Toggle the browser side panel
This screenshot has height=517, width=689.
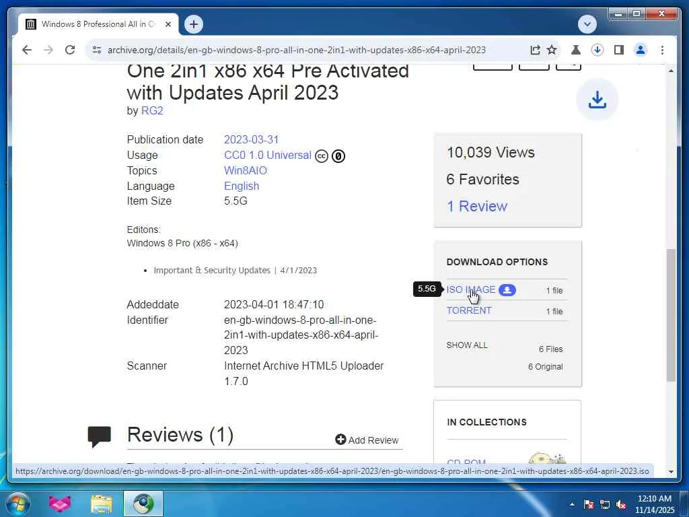(x=619, y=50)
